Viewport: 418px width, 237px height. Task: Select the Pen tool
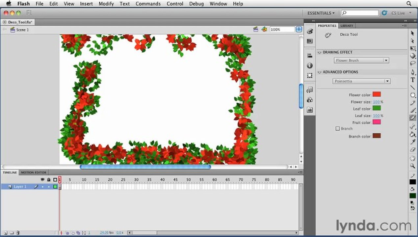pyautogui.click(x=412, y=72)
